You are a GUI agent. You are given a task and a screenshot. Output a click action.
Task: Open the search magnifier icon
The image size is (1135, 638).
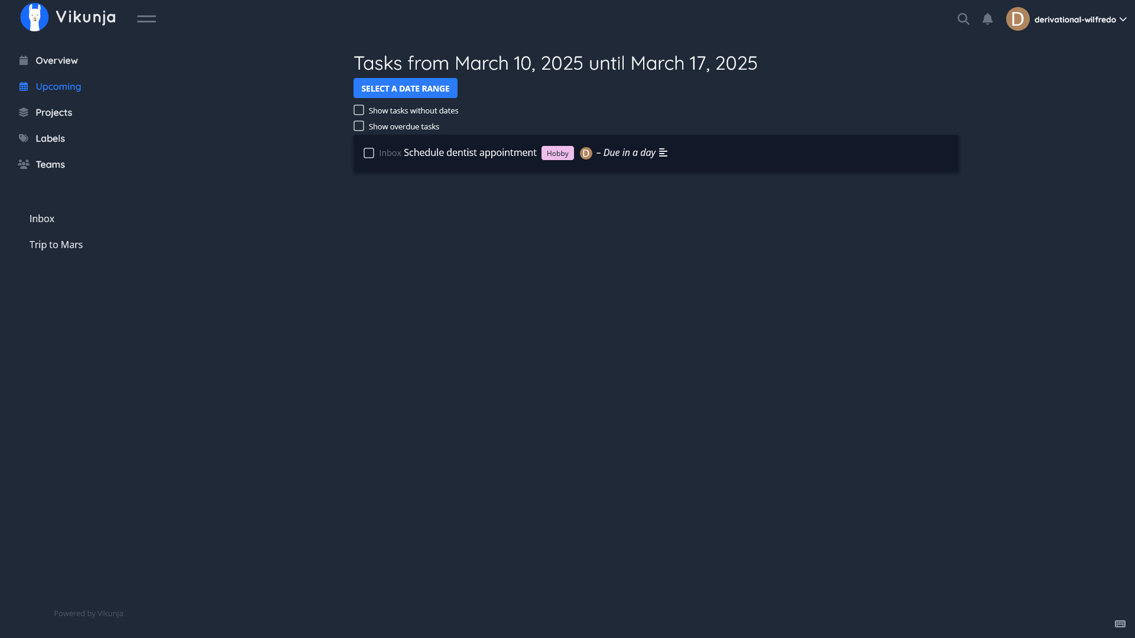click(964, 19)
